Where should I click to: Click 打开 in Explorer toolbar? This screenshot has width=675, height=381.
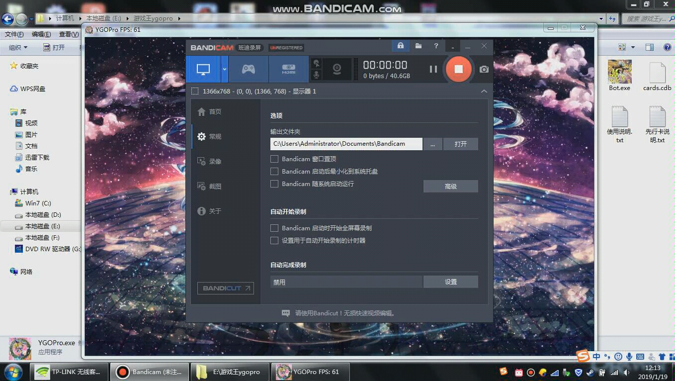pos(54,47)
